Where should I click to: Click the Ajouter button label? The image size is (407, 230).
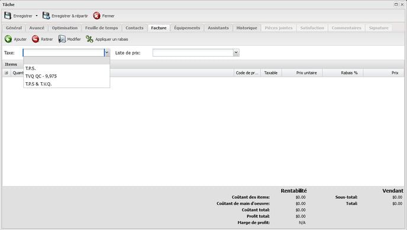coord(20,39)
